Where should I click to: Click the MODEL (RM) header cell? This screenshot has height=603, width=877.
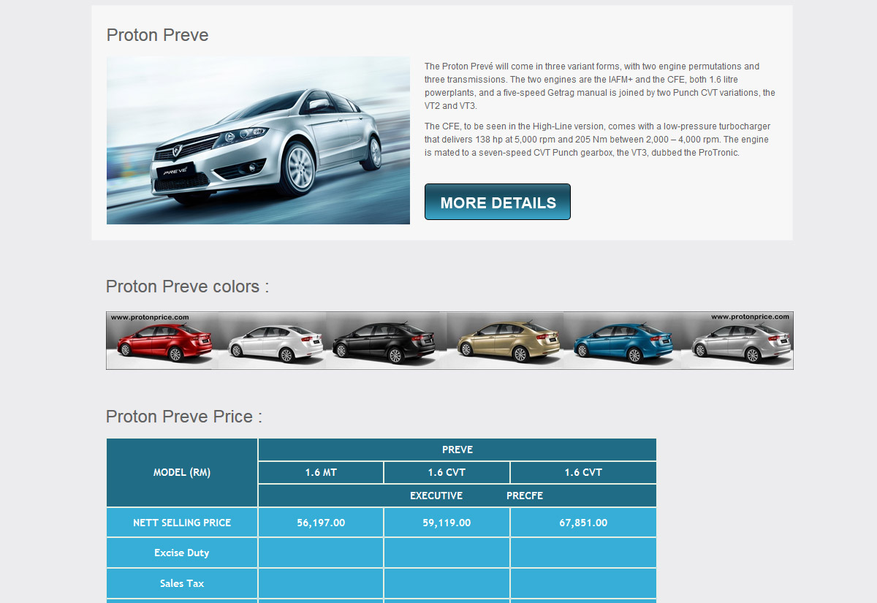pos(182,472)
